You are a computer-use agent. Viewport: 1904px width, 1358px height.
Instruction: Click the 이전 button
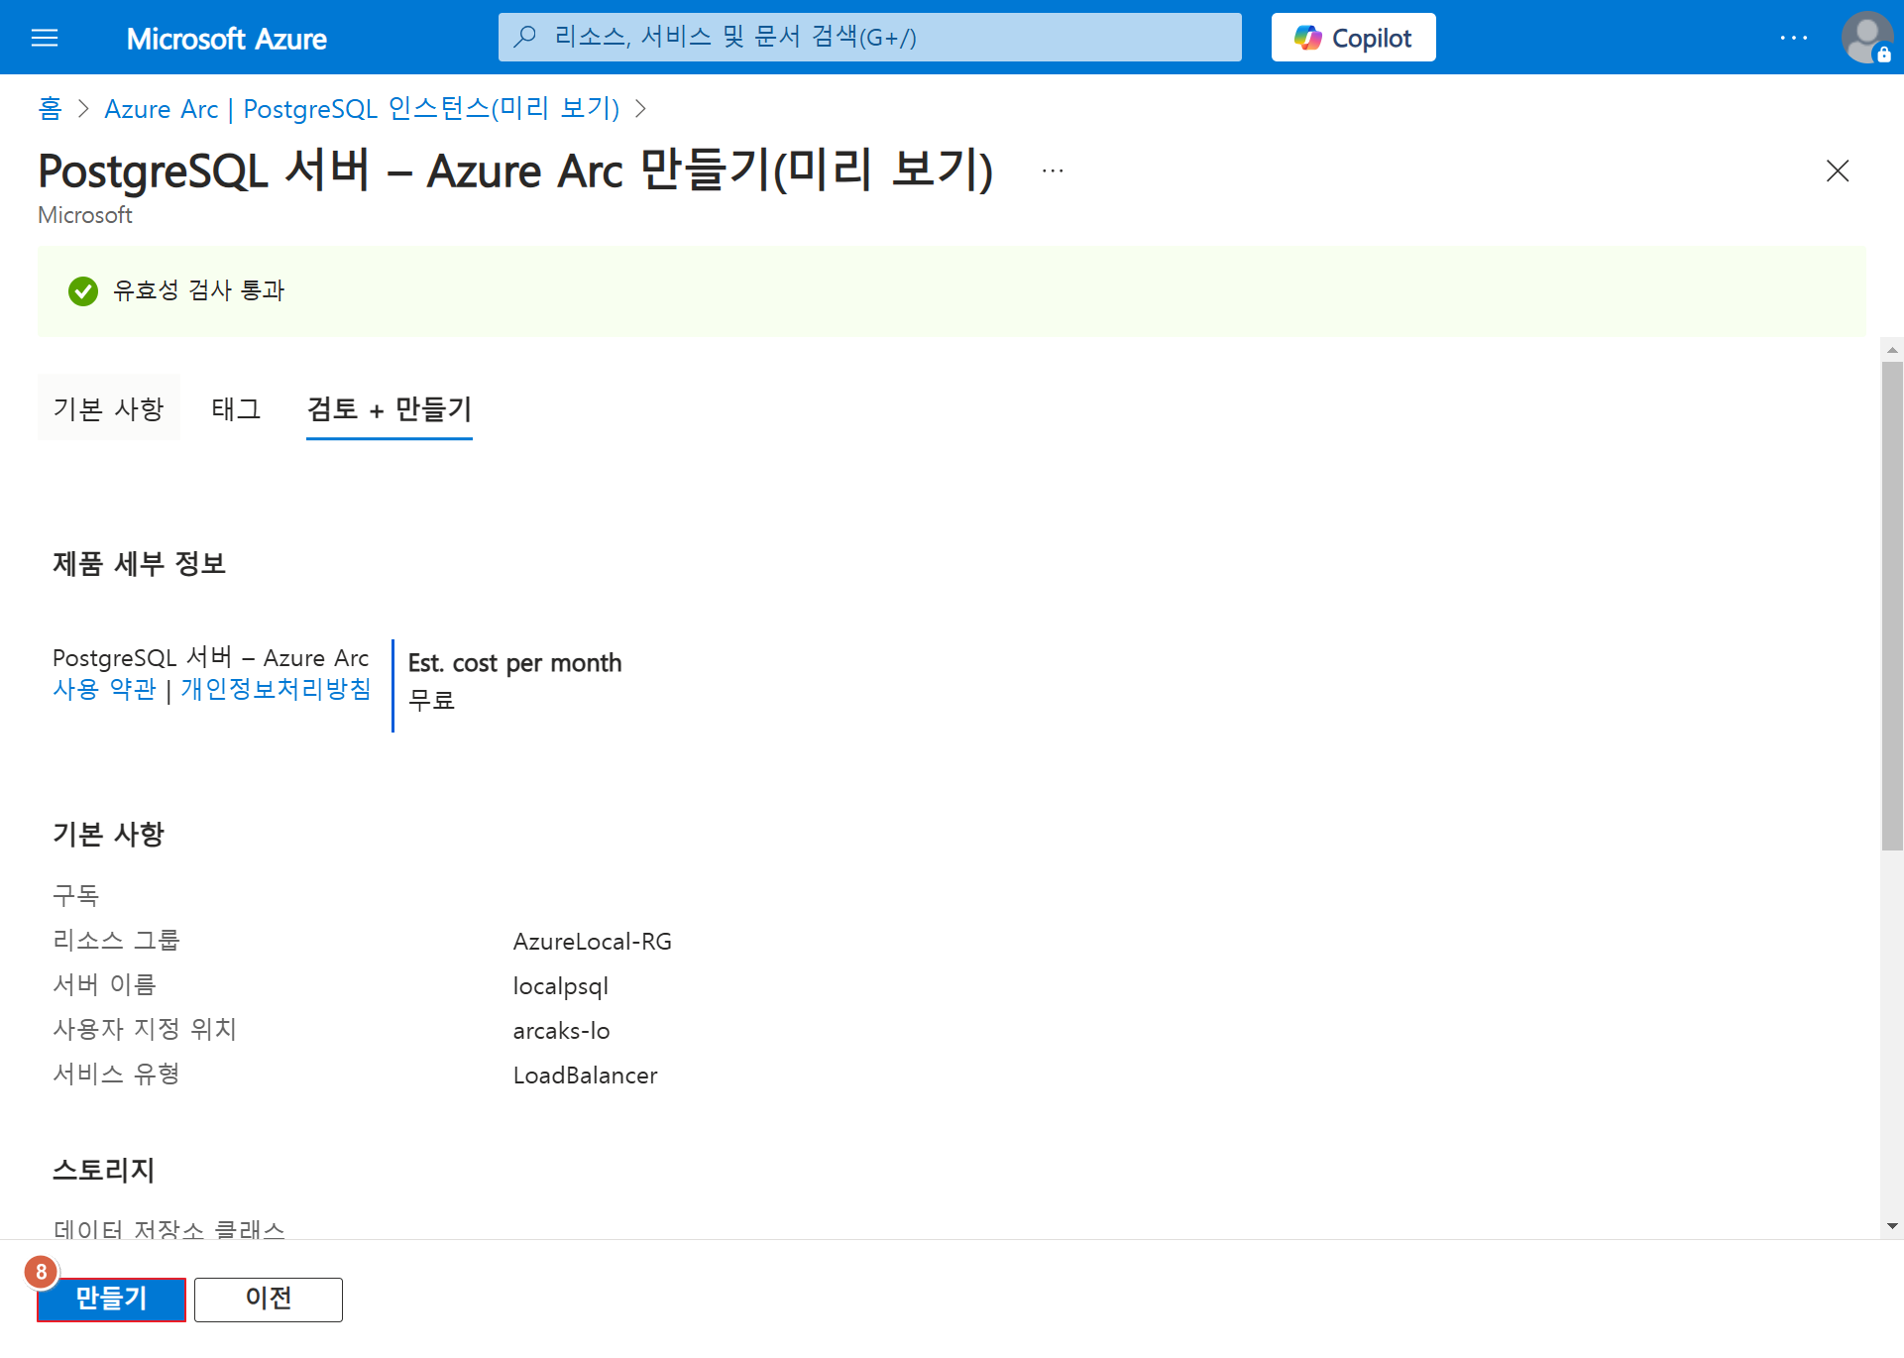click(268, 1299)
